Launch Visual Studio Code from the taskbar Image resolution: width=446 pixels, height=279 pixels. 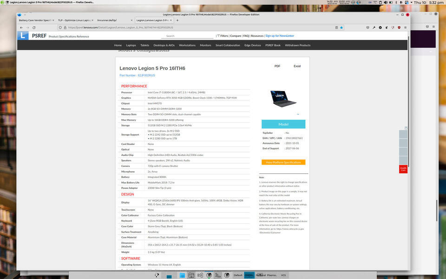coord(200,275)
